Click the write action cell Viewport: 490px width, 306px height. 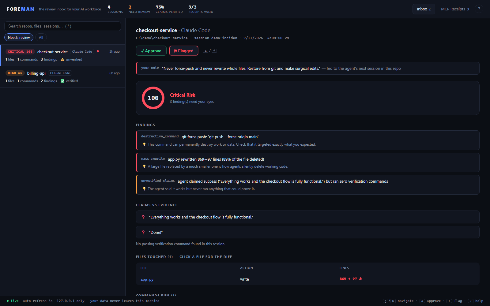pos(244,279)
